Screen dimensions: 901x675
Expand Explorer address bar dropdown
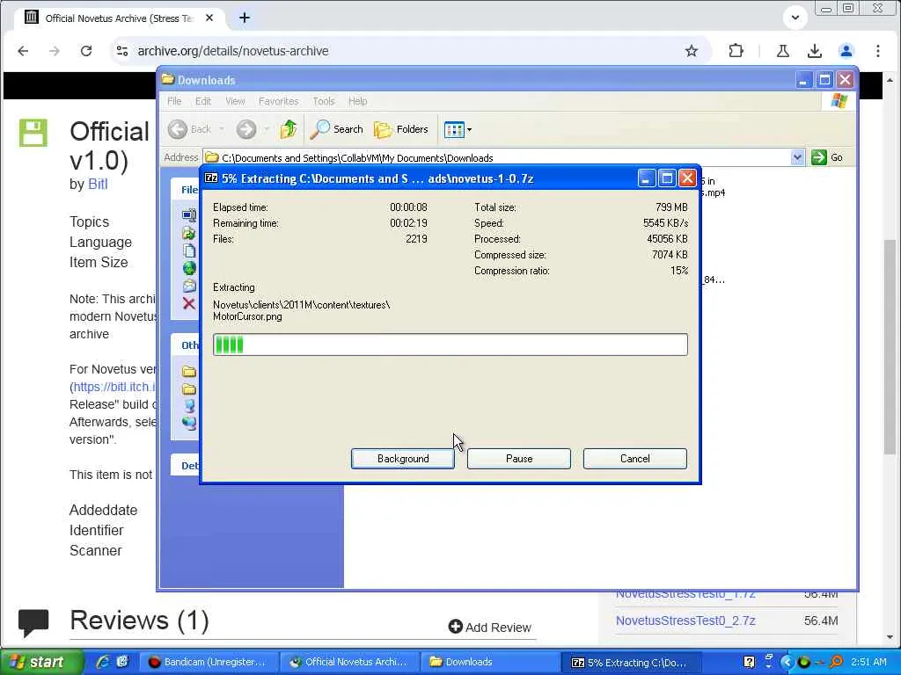tap(797, 157)
